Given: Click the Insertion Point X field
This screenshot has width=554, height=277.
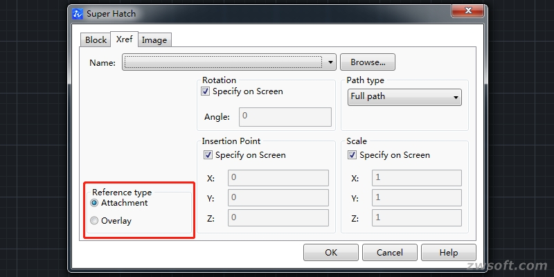Looking at the screenshot, I should click(x=278, y=178).
